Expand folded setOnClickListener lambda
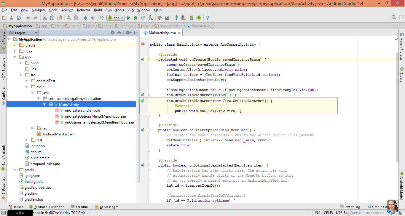 click(148, 95)
